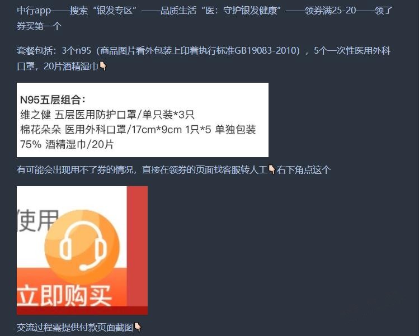The width and height of the screenshot is (419, 336).
Task: Open the N95五层组合 product description image
Action: click(x=143, y=120)
